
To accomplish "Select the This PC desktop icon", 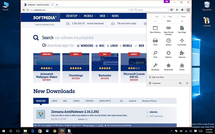I will click(x=5, y=6).
